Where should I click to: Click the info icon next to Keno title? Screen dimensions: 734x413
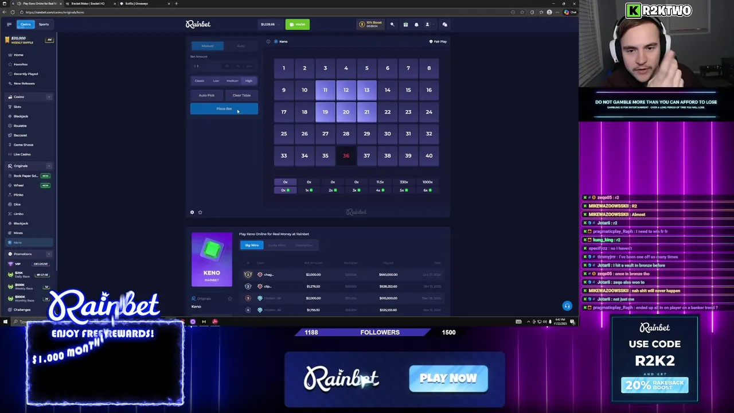click(268, 41)
